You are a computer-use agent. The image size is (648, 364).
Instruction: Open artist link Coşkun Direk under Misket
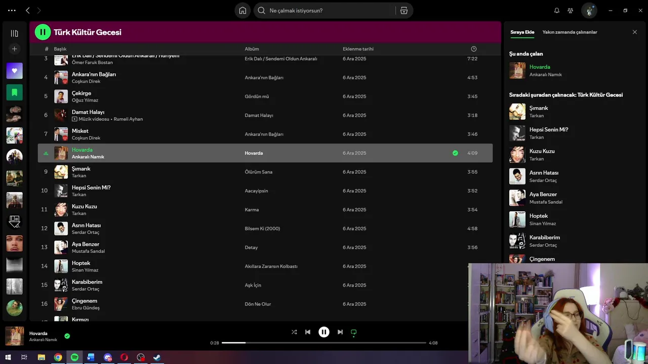click(x=86, y=138)
